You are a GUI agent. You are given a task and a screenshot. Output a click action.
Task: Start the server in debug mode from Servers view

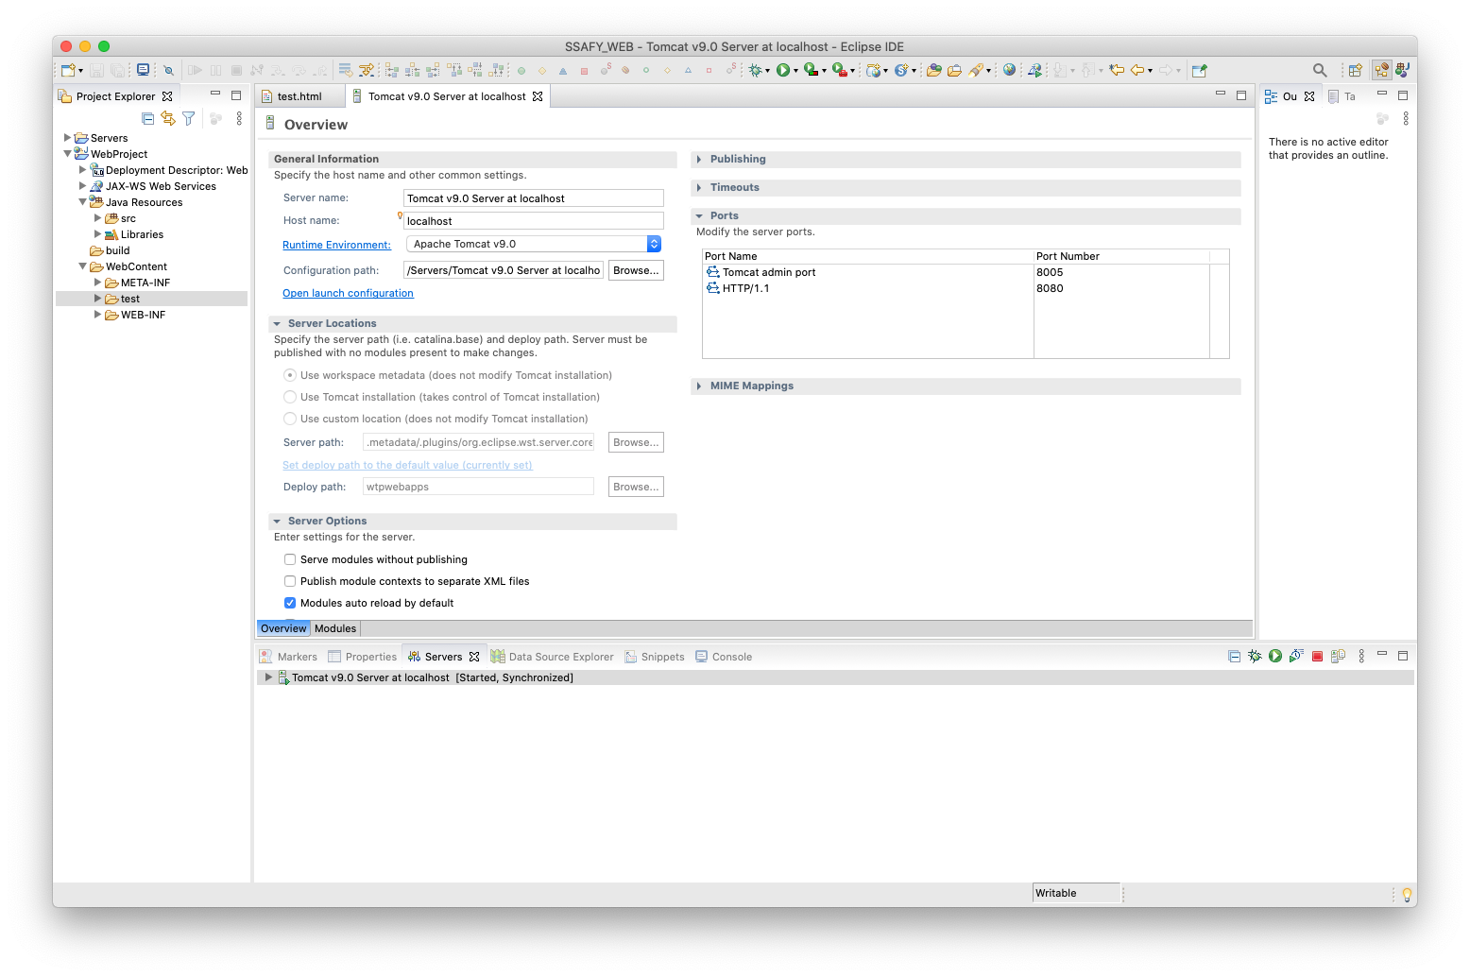coord(1255,656)
